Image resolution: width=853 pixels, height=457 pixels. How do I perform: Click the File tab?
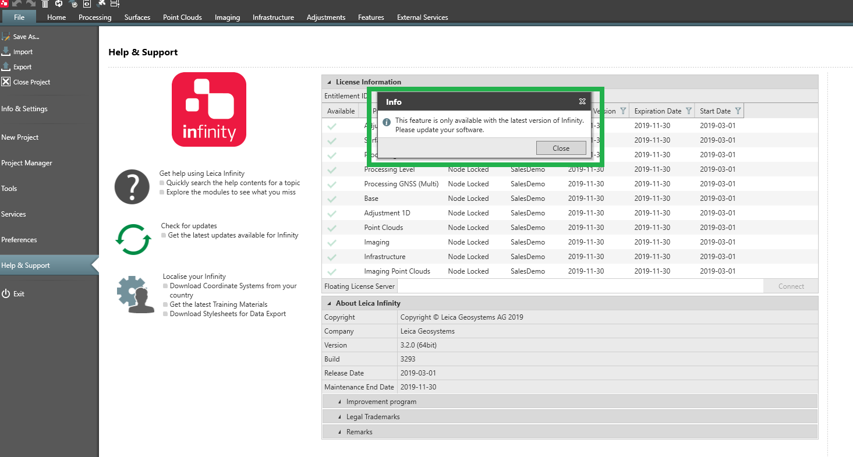point(19,17)
